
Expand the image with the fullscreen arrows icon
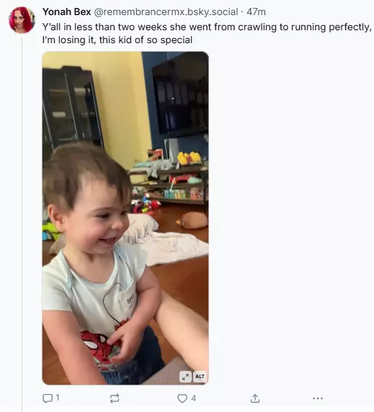185,377
